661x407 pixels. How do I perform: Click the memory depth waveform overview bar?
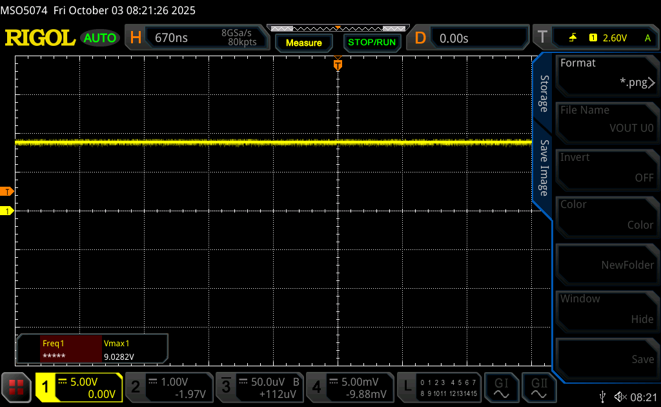(338, 28)
